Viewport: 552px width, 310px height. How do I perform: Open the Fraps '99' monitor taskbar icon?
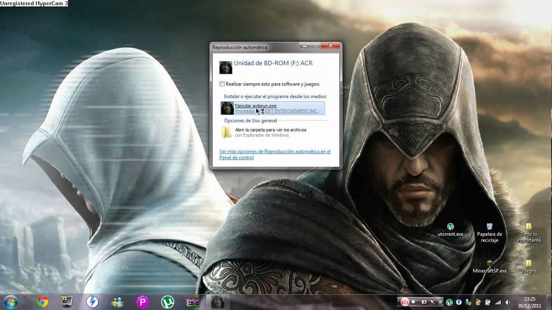(67, 302)
